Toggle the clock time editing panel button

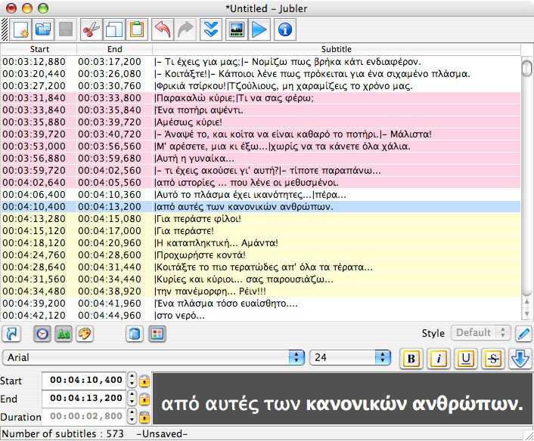click(42, 334)
